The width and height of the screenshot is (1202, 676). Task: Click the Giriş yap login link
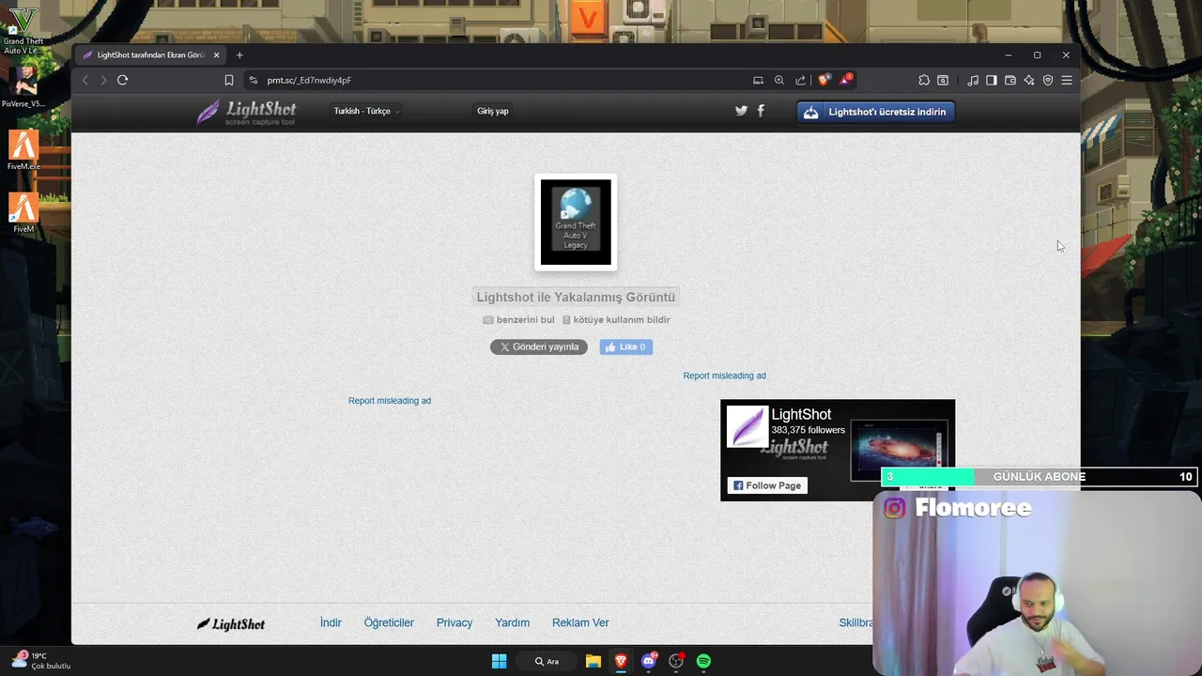coord(493,112)
